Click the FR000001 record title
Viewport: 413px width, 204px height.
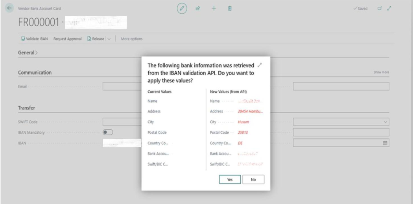pyautogui.click(x=39, y=23)
